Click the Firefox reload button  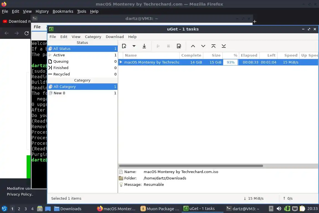click(x=27, y=33)
